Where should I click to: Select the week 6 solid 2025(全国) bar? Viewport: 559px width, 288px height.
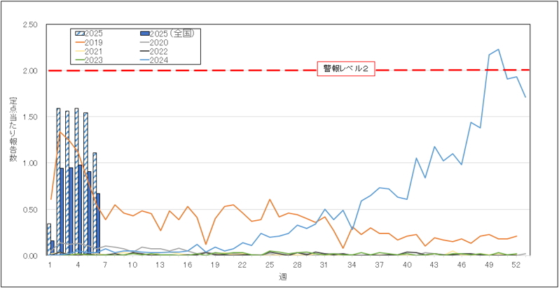98,224
